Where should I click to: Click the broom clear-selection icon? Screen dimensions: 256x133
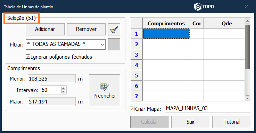coord(114,30)
